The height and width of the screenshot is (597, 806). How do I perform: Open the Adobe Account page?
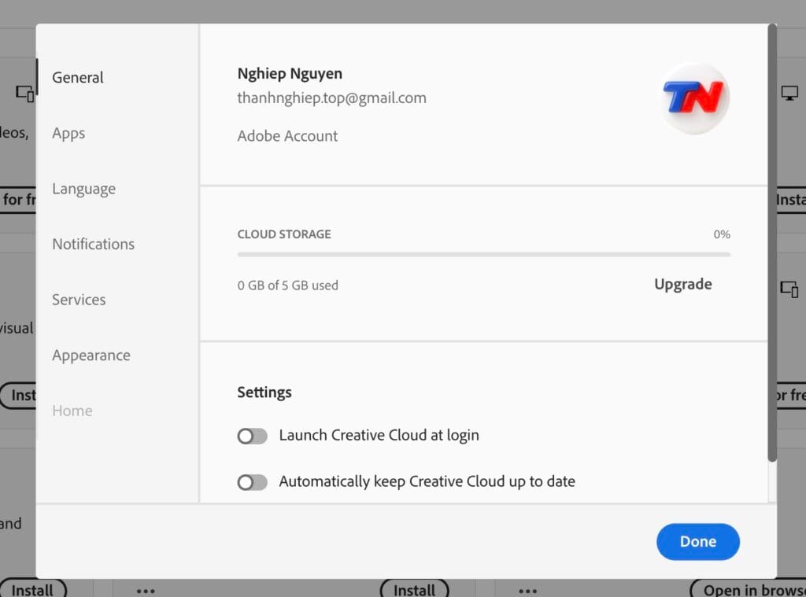pos(287,135)
